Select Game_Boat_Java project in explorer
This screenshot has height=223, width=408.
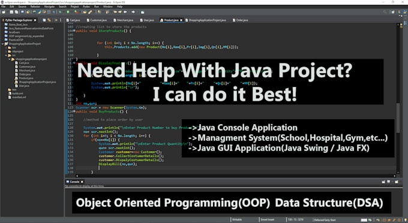pos(16,25)
